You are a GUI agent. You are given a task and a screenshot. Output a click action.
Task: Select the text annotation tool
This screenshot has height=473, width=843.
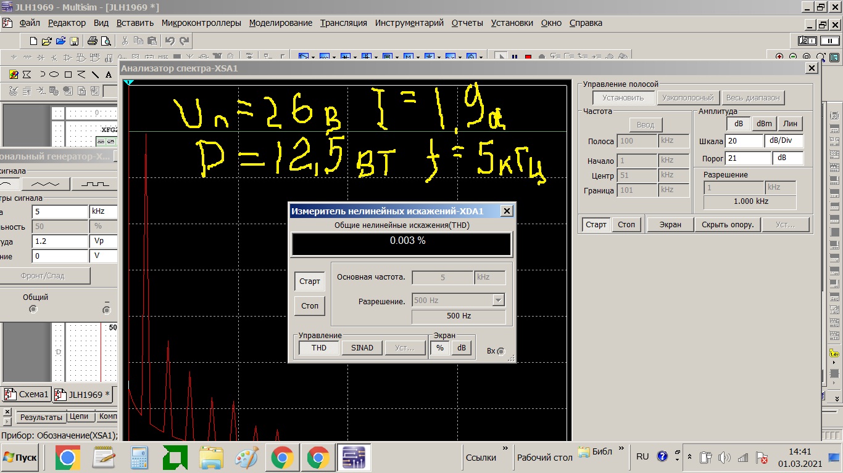109,75
